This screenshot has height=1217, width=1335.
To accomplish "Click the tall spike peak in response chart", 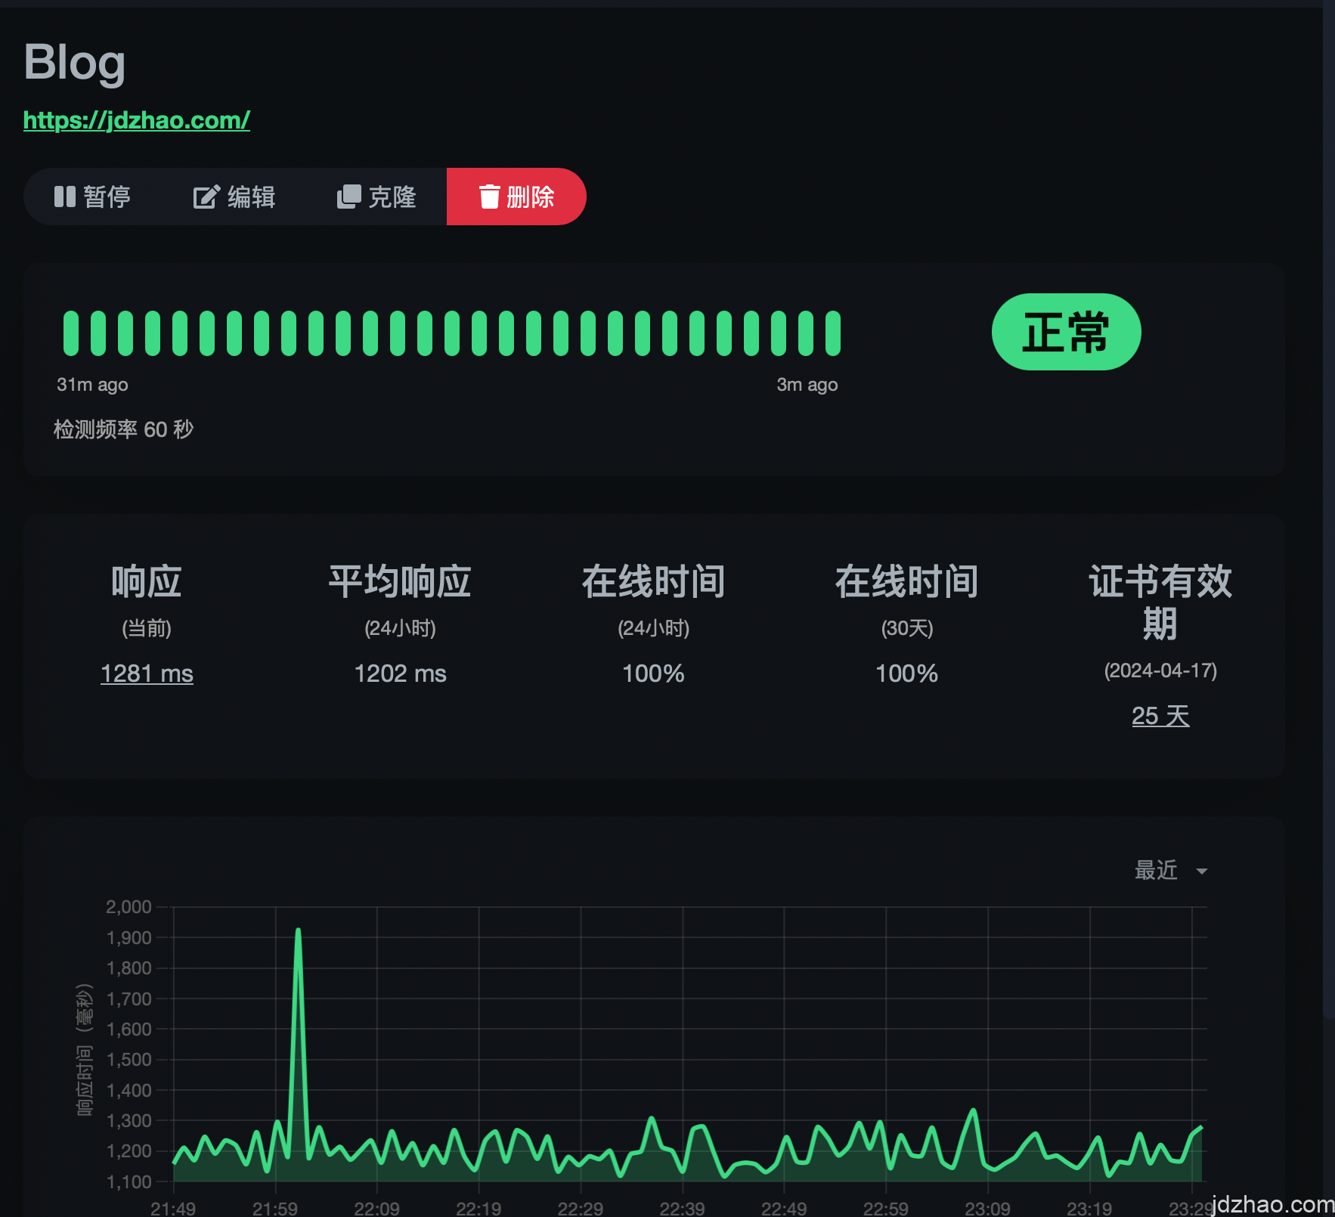I will [298, 931].
